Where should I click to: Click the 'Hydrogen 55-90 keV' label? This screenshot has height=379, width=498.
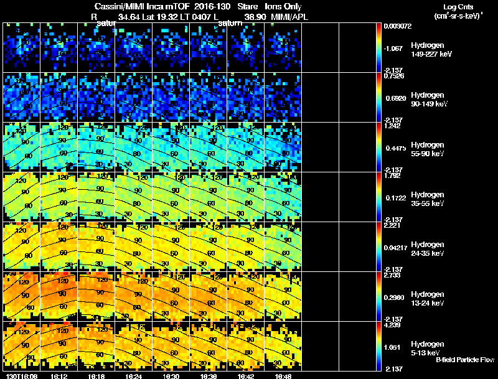pos(428,149)
